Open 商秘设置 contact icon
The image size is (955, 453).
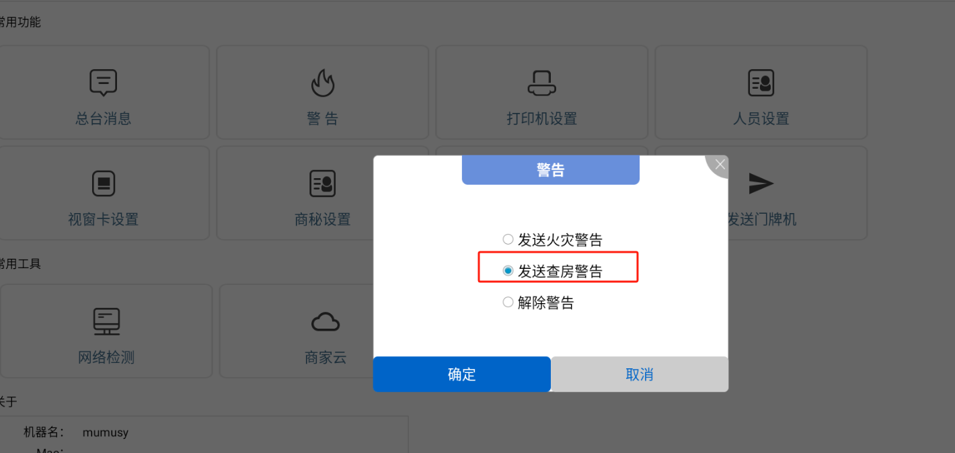point(323,183)
